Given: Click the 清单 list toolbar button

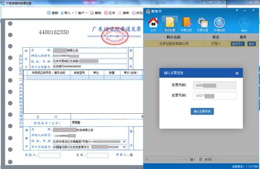Looking at the screenshot, I should [124, 13].
